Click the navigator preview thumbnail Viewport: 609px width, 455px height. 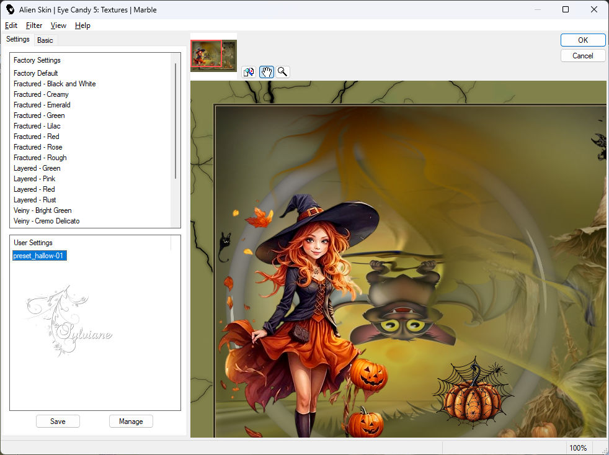[213, 56]
